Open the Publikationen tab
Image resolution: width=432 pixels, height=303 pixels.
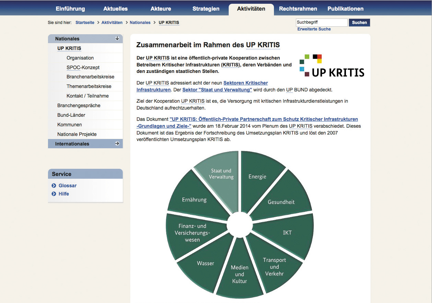[x=345, y=9]
